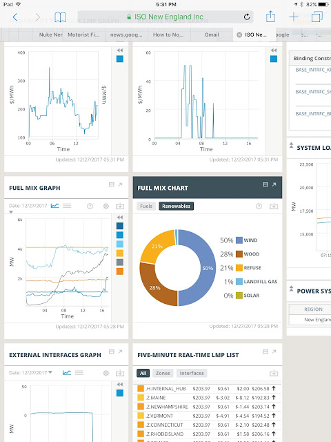Minimize the Fuel Mix Chart widget
Screen dimensions: 331x442
coord(265,184)
